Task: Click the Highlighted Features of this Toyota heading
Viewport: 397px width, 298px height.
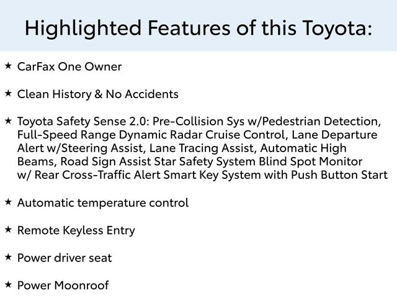Action: pyautogui.click(x=198, y=27)
